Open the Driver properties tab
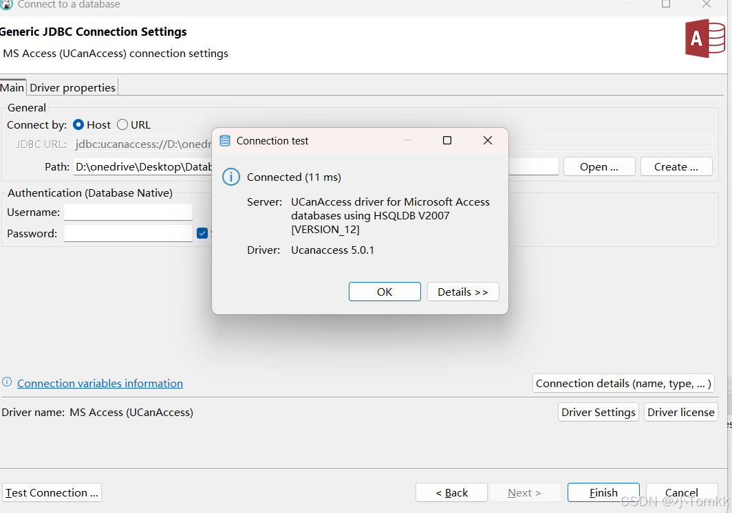 [72, 88]
